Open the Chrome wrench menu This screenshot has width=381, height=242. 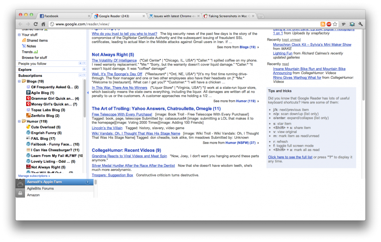(360, 24)
